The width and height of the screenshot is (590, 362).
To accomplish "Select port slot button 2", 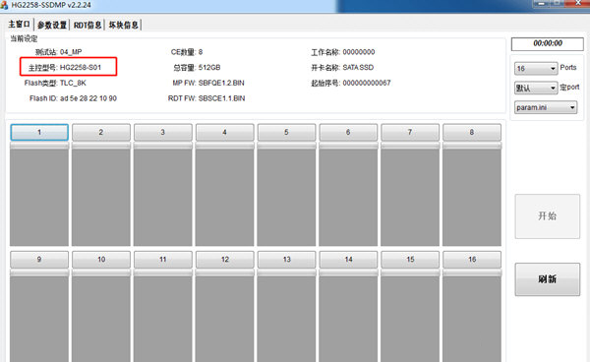I will pos(101,132).
